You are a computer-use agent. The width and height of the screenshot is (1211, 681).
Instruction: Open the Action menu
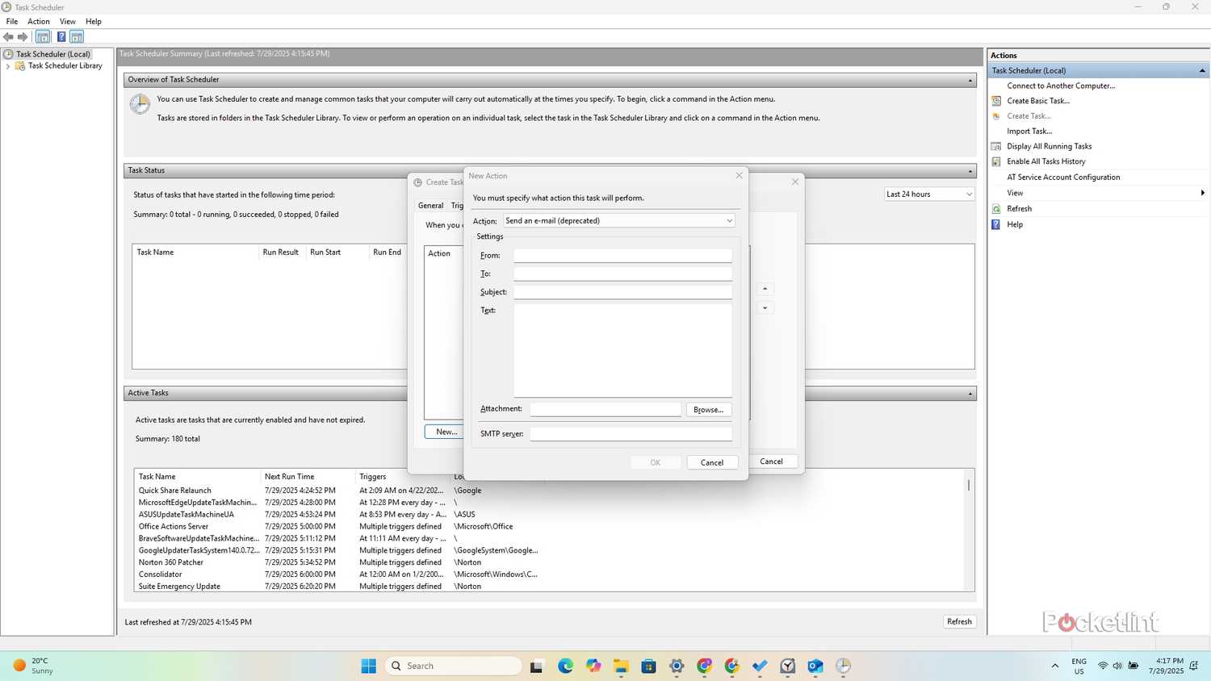(38, 21)
